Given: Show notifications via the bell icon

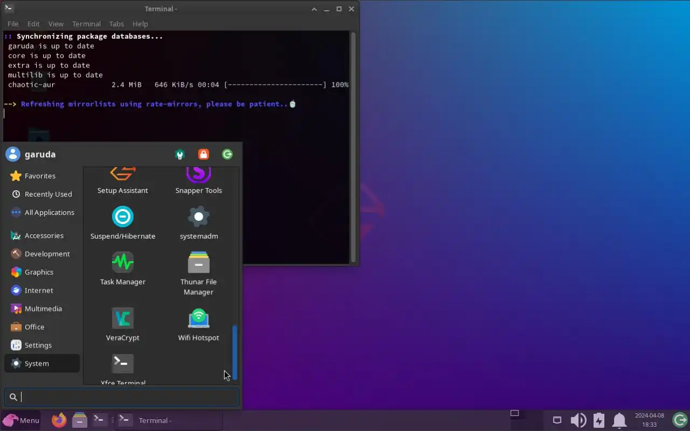Looking at the screenshot, I should click(619, 420).
